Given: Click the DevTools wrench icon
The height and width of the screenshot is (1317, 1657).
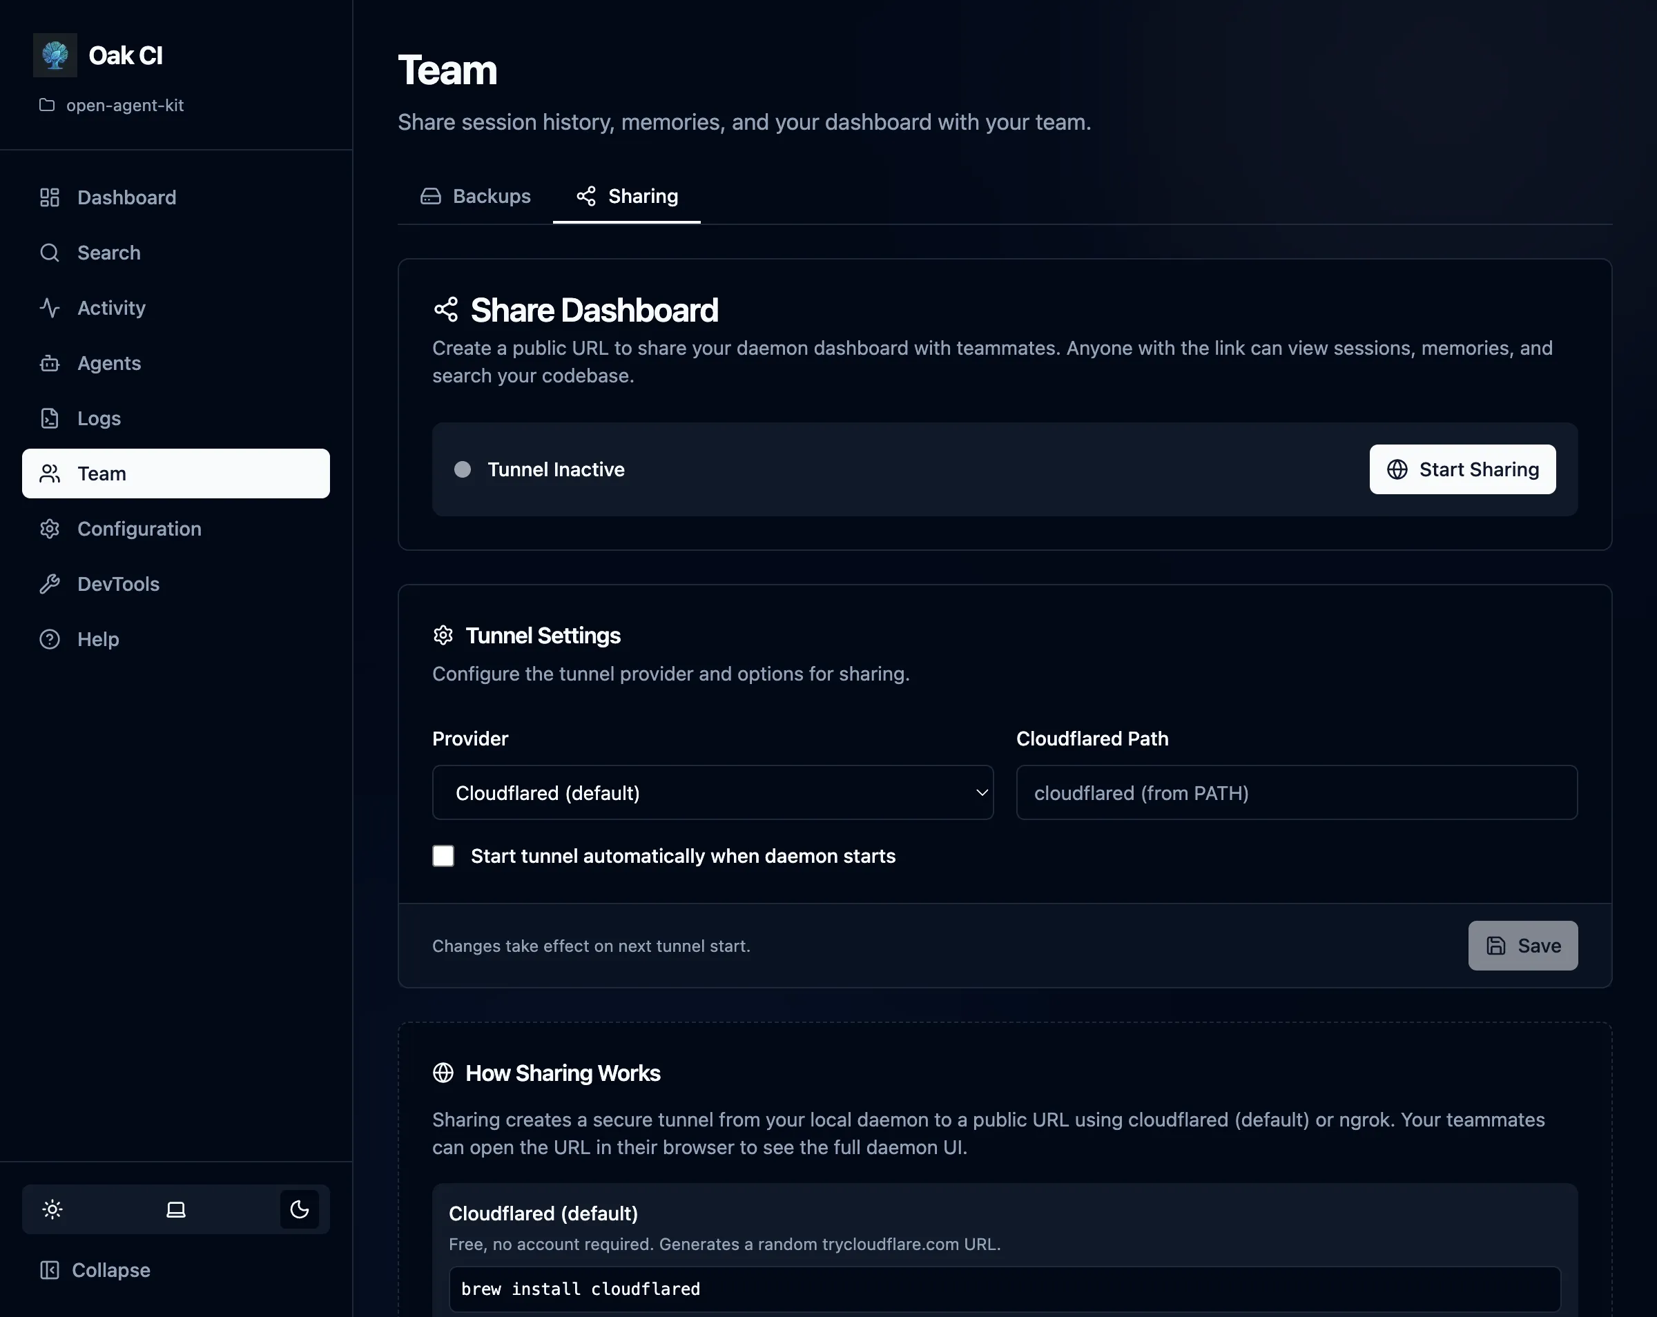Looking at the screenshot, I should pyautogui.click(x=49, y=584).
